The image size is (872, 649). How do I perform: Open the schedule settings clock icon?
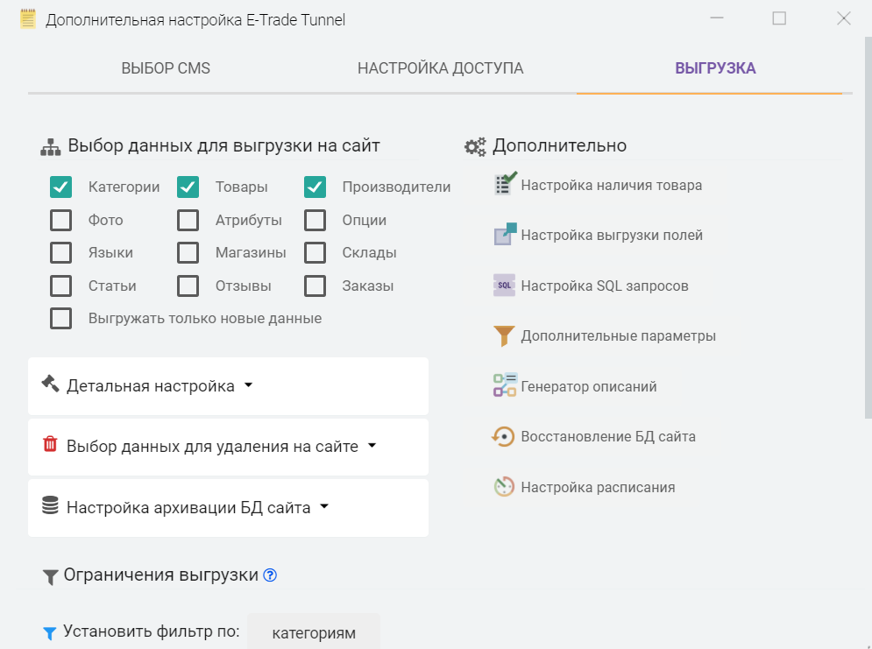pos(504,487)
